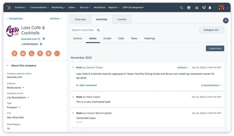Viewport: 234px width, 136px height.
Task: Copy the lasscafe.com domain to clipboard
Action: pos(44,39)
